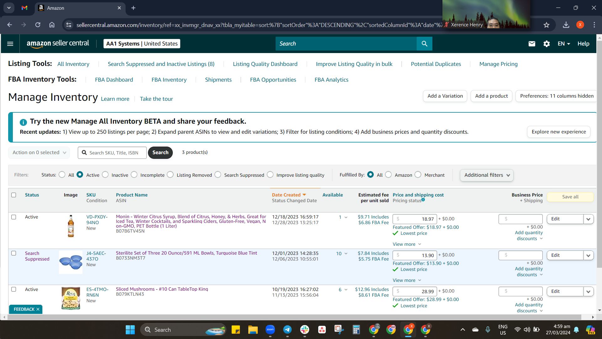The image size is (602, 339).
Task: Open the Seller Central hamburger menu
Action: coord(10,44)
